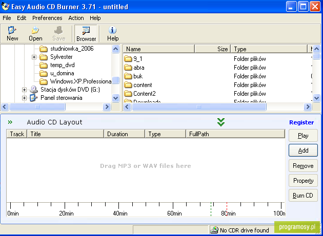The width and height of the screenshot is (323, 236).
Task: Click the 9_1 folder icon
Action: [x=128, y=59]
